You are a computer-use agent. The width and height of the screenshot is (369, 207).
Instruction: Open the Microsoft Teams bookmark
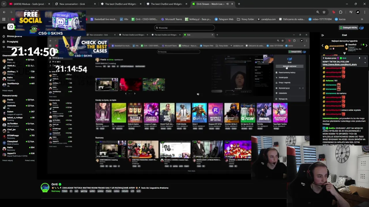172,19
